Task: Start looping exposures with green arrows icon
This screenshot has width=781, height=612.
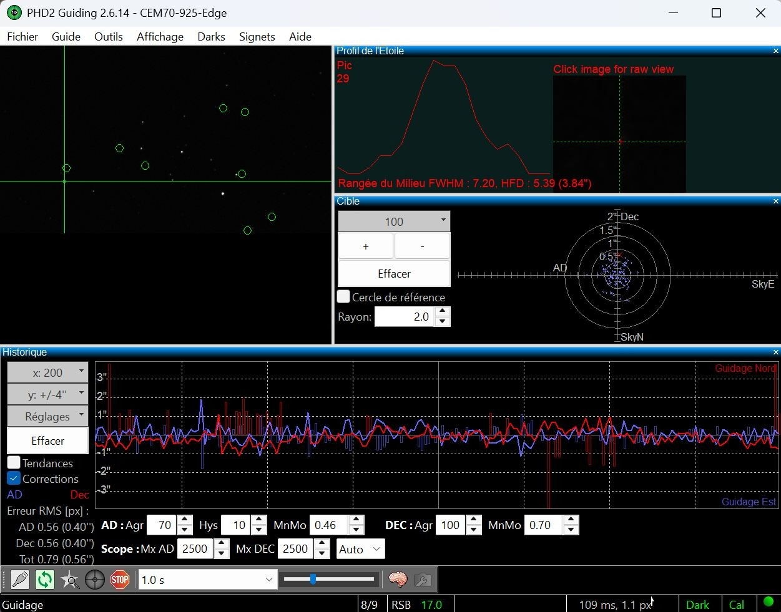Action: [45, 580]
